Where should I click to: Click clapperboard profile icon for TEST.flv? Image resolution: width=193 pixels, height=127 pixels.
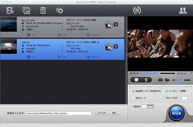tap(109, 46)
